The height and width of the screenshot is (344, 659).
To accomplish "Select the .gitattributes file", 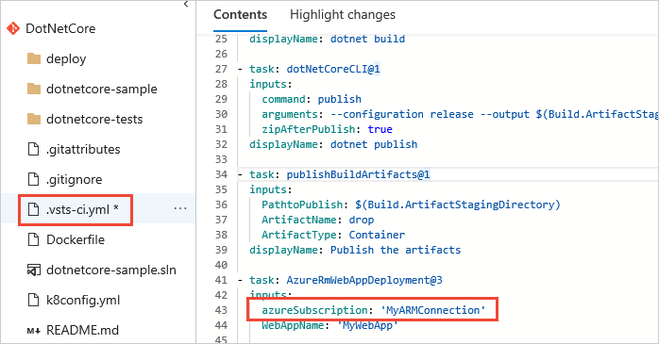I will 83,149.
